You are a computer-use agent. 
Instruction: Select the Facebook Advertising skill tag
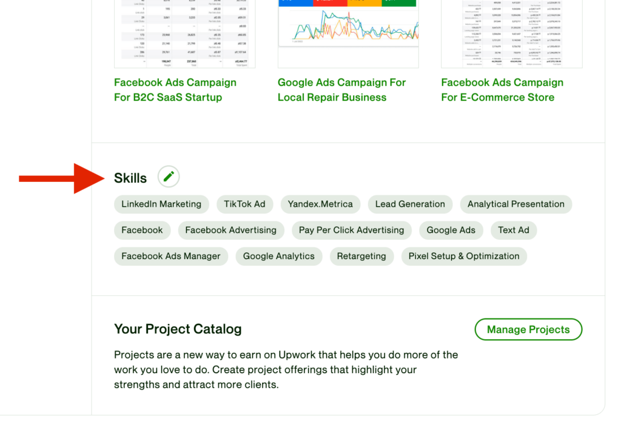pyautogui.click(x=230, y=231)
